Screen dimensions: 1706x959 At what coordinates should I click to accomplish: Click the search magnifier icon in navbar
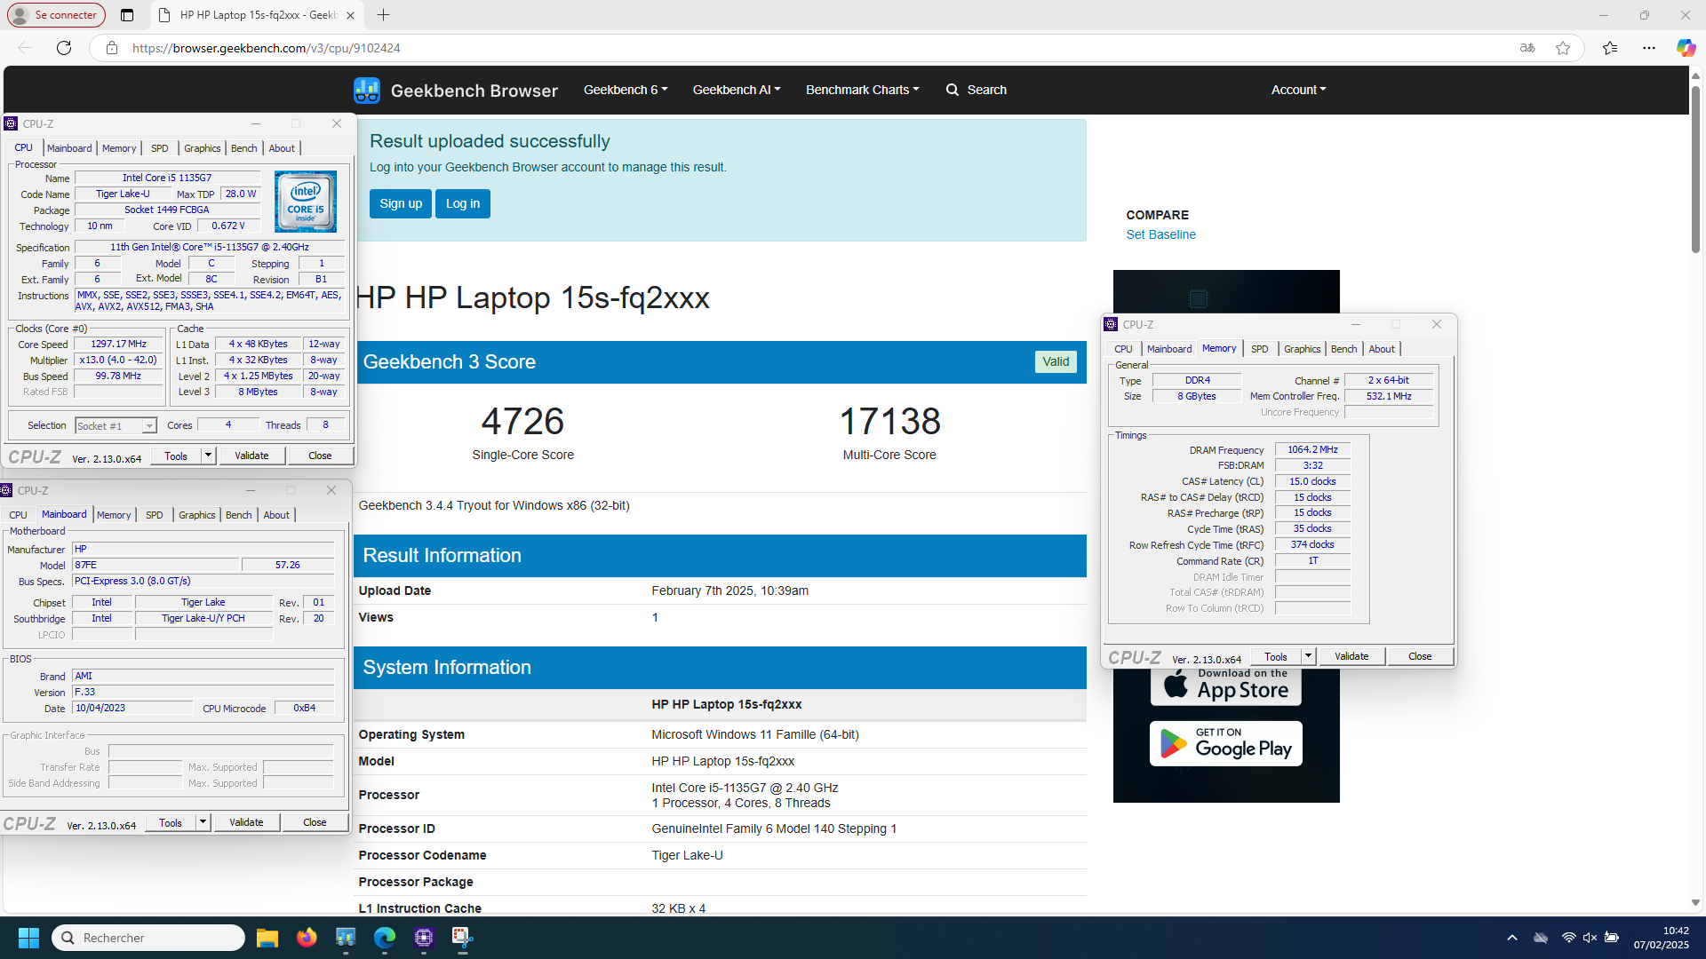(953, 90)
